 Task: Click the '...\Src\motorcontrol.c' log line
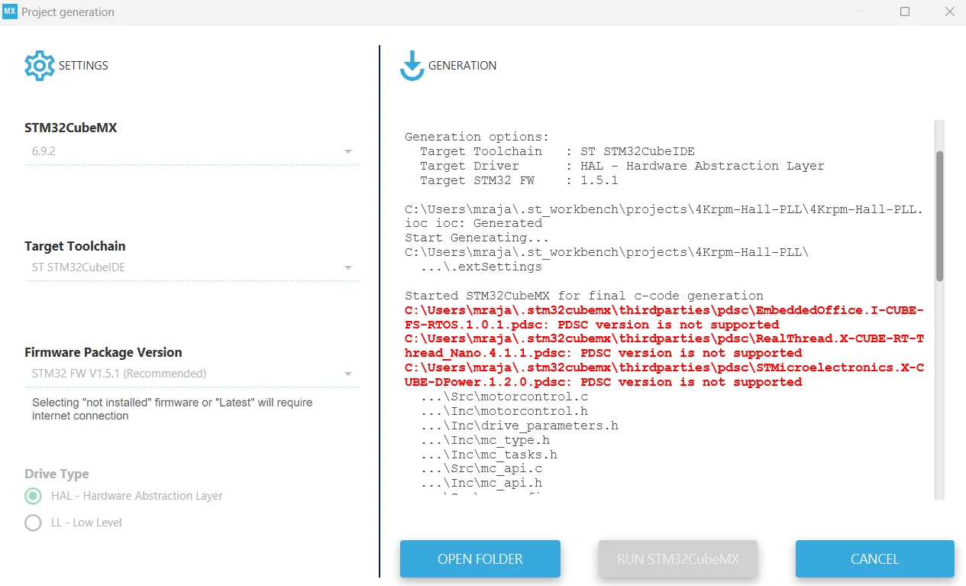[504, 397]
